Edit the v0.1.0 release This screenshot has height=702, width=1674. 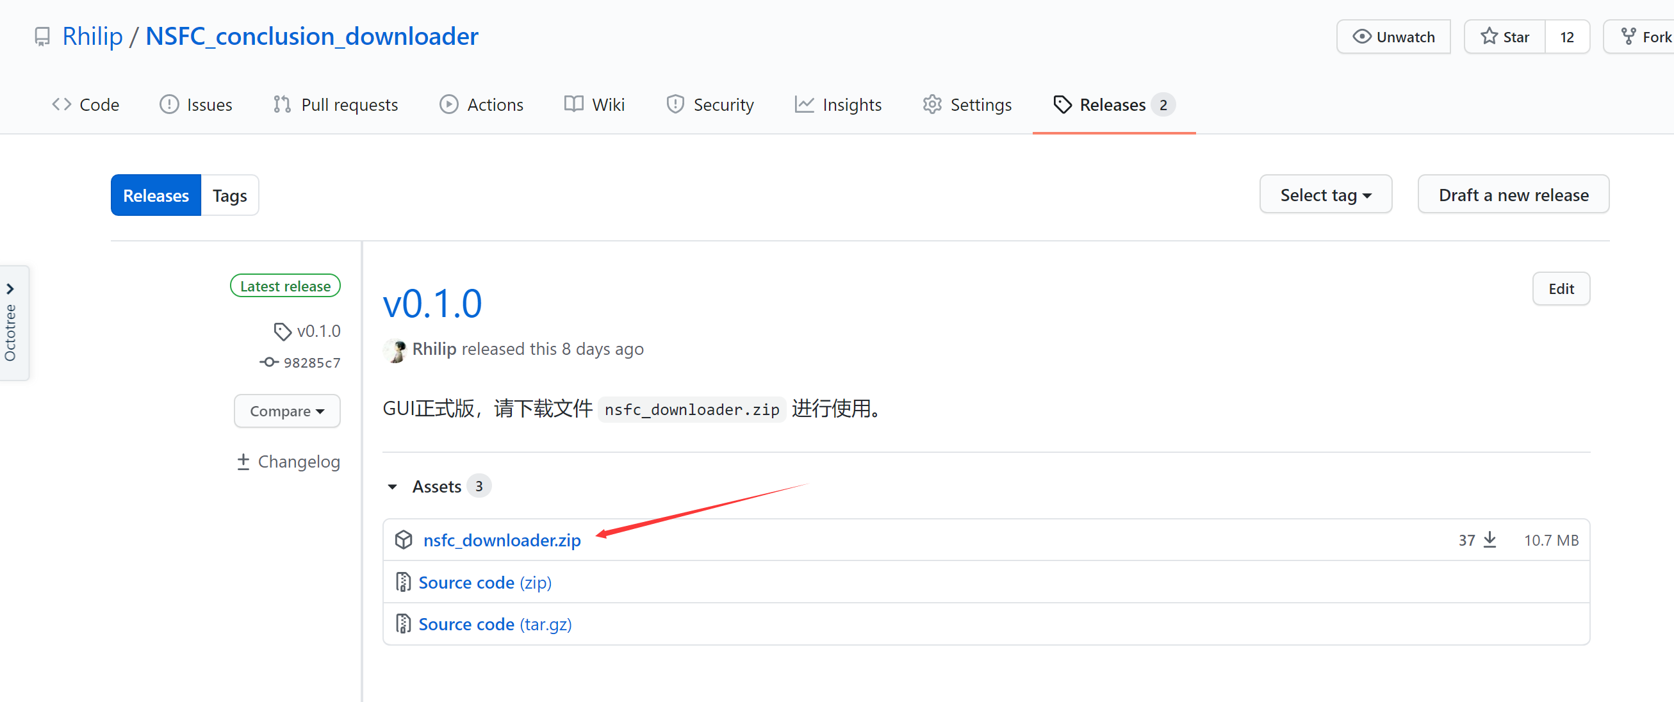[1561, 289]
